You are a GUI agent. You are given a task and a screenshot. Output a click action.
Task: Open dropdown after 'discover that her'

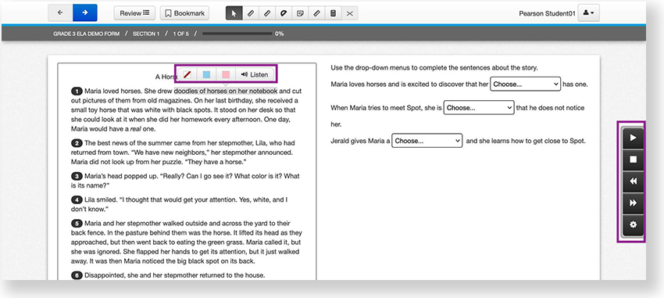(x=526, y=84)
